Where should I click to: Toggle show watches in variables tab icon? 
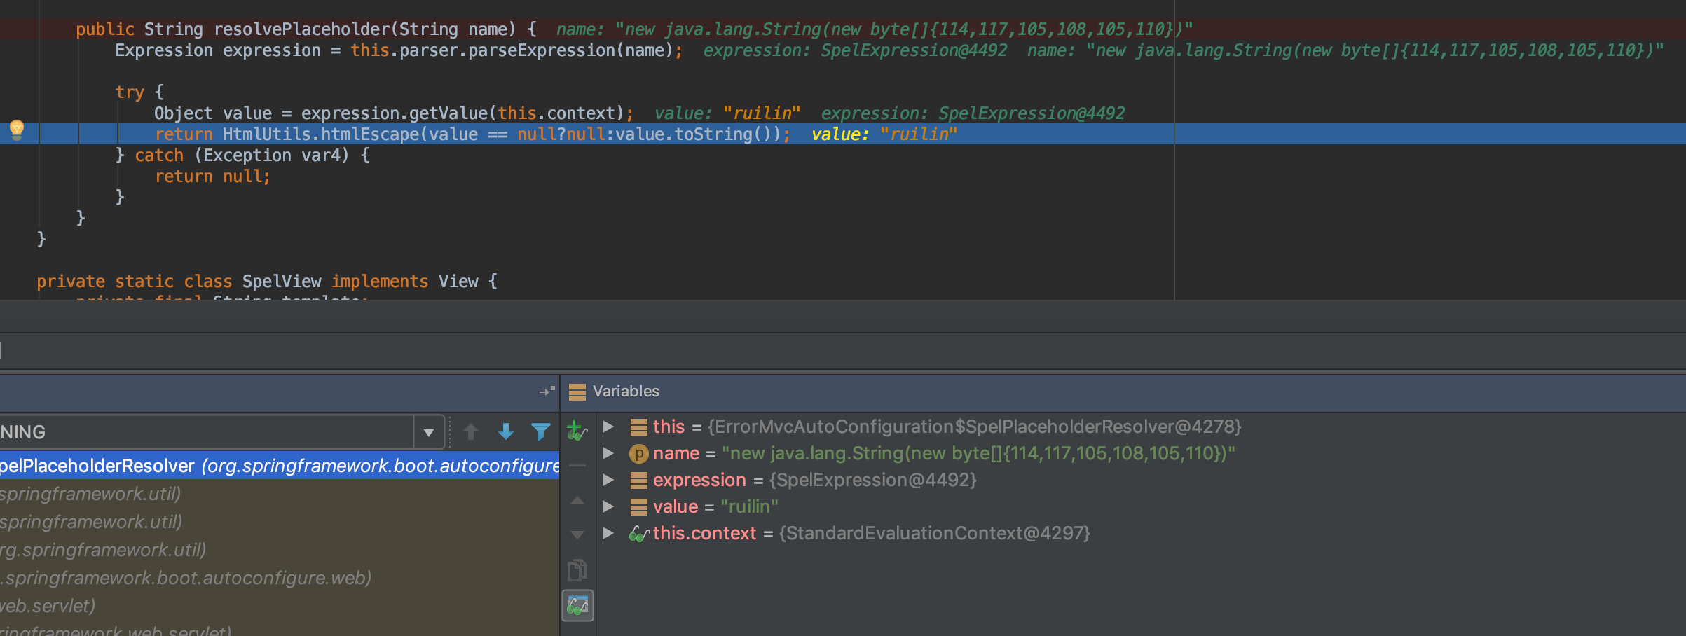tap(578, 605)
